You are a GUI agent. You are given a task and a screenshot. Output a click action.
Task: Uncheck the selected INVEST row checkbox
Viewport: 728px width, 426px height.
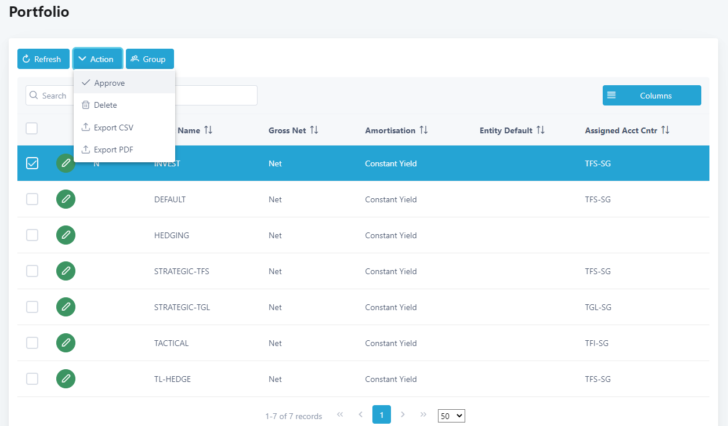(32, 163)
